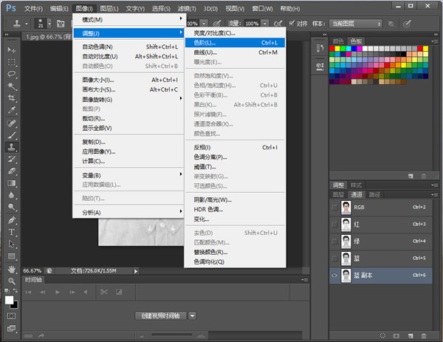Select the Lasso tool
This screenshot has height=342, width=443.
tap(12, 74)
